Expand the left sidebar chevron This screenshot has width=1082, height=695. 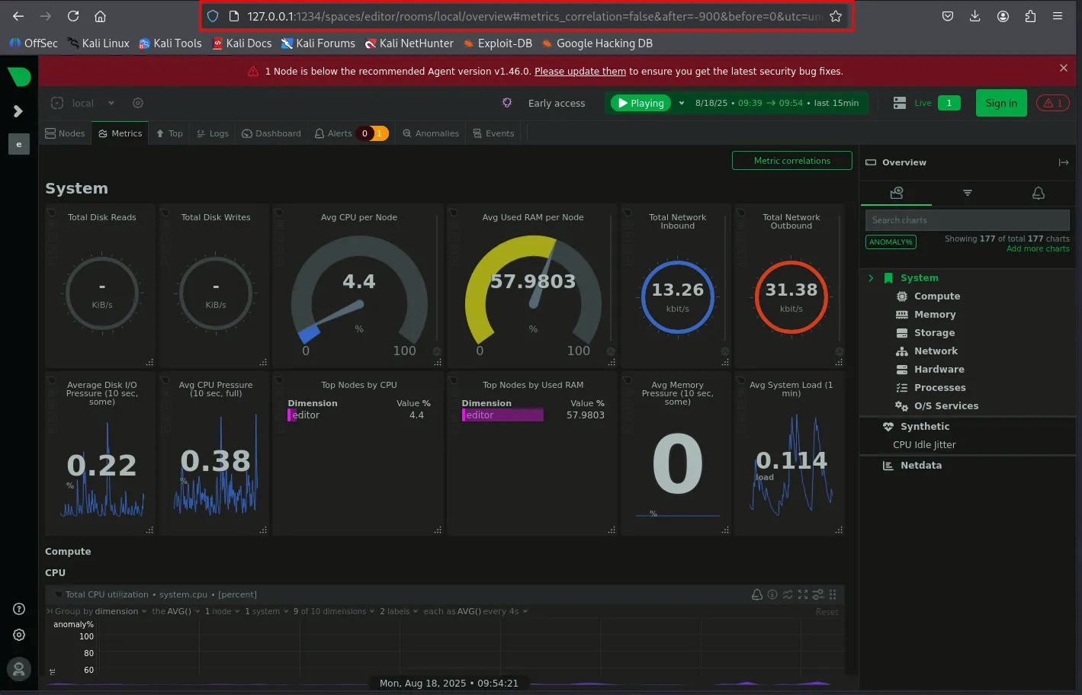pyautogui.click(x=18, y=111)
